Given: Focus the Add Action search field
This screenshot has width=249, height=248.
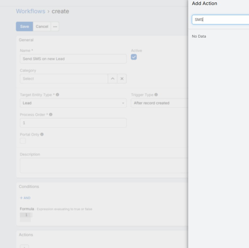Looking at the screenshot, I should coord(220,20).
